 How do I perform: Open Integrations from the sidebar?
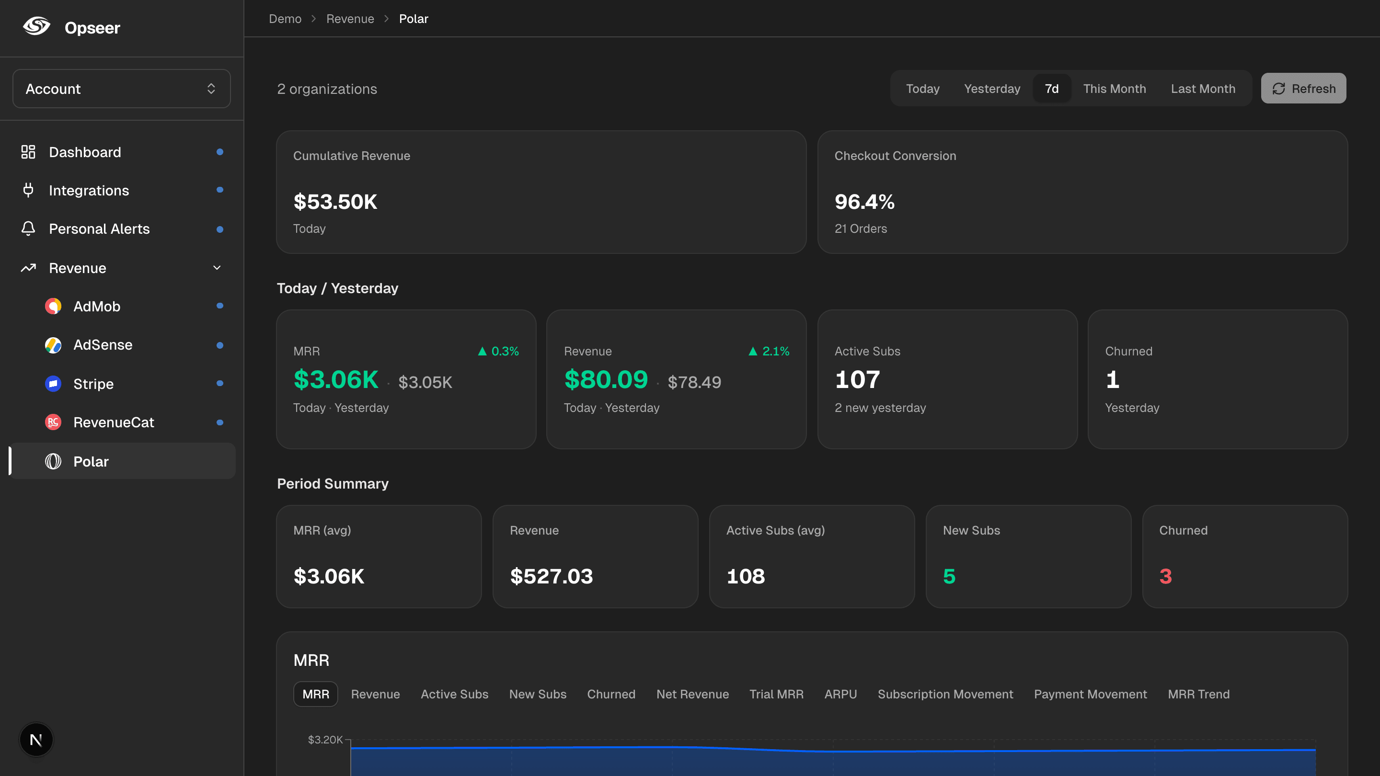(122, 190)
